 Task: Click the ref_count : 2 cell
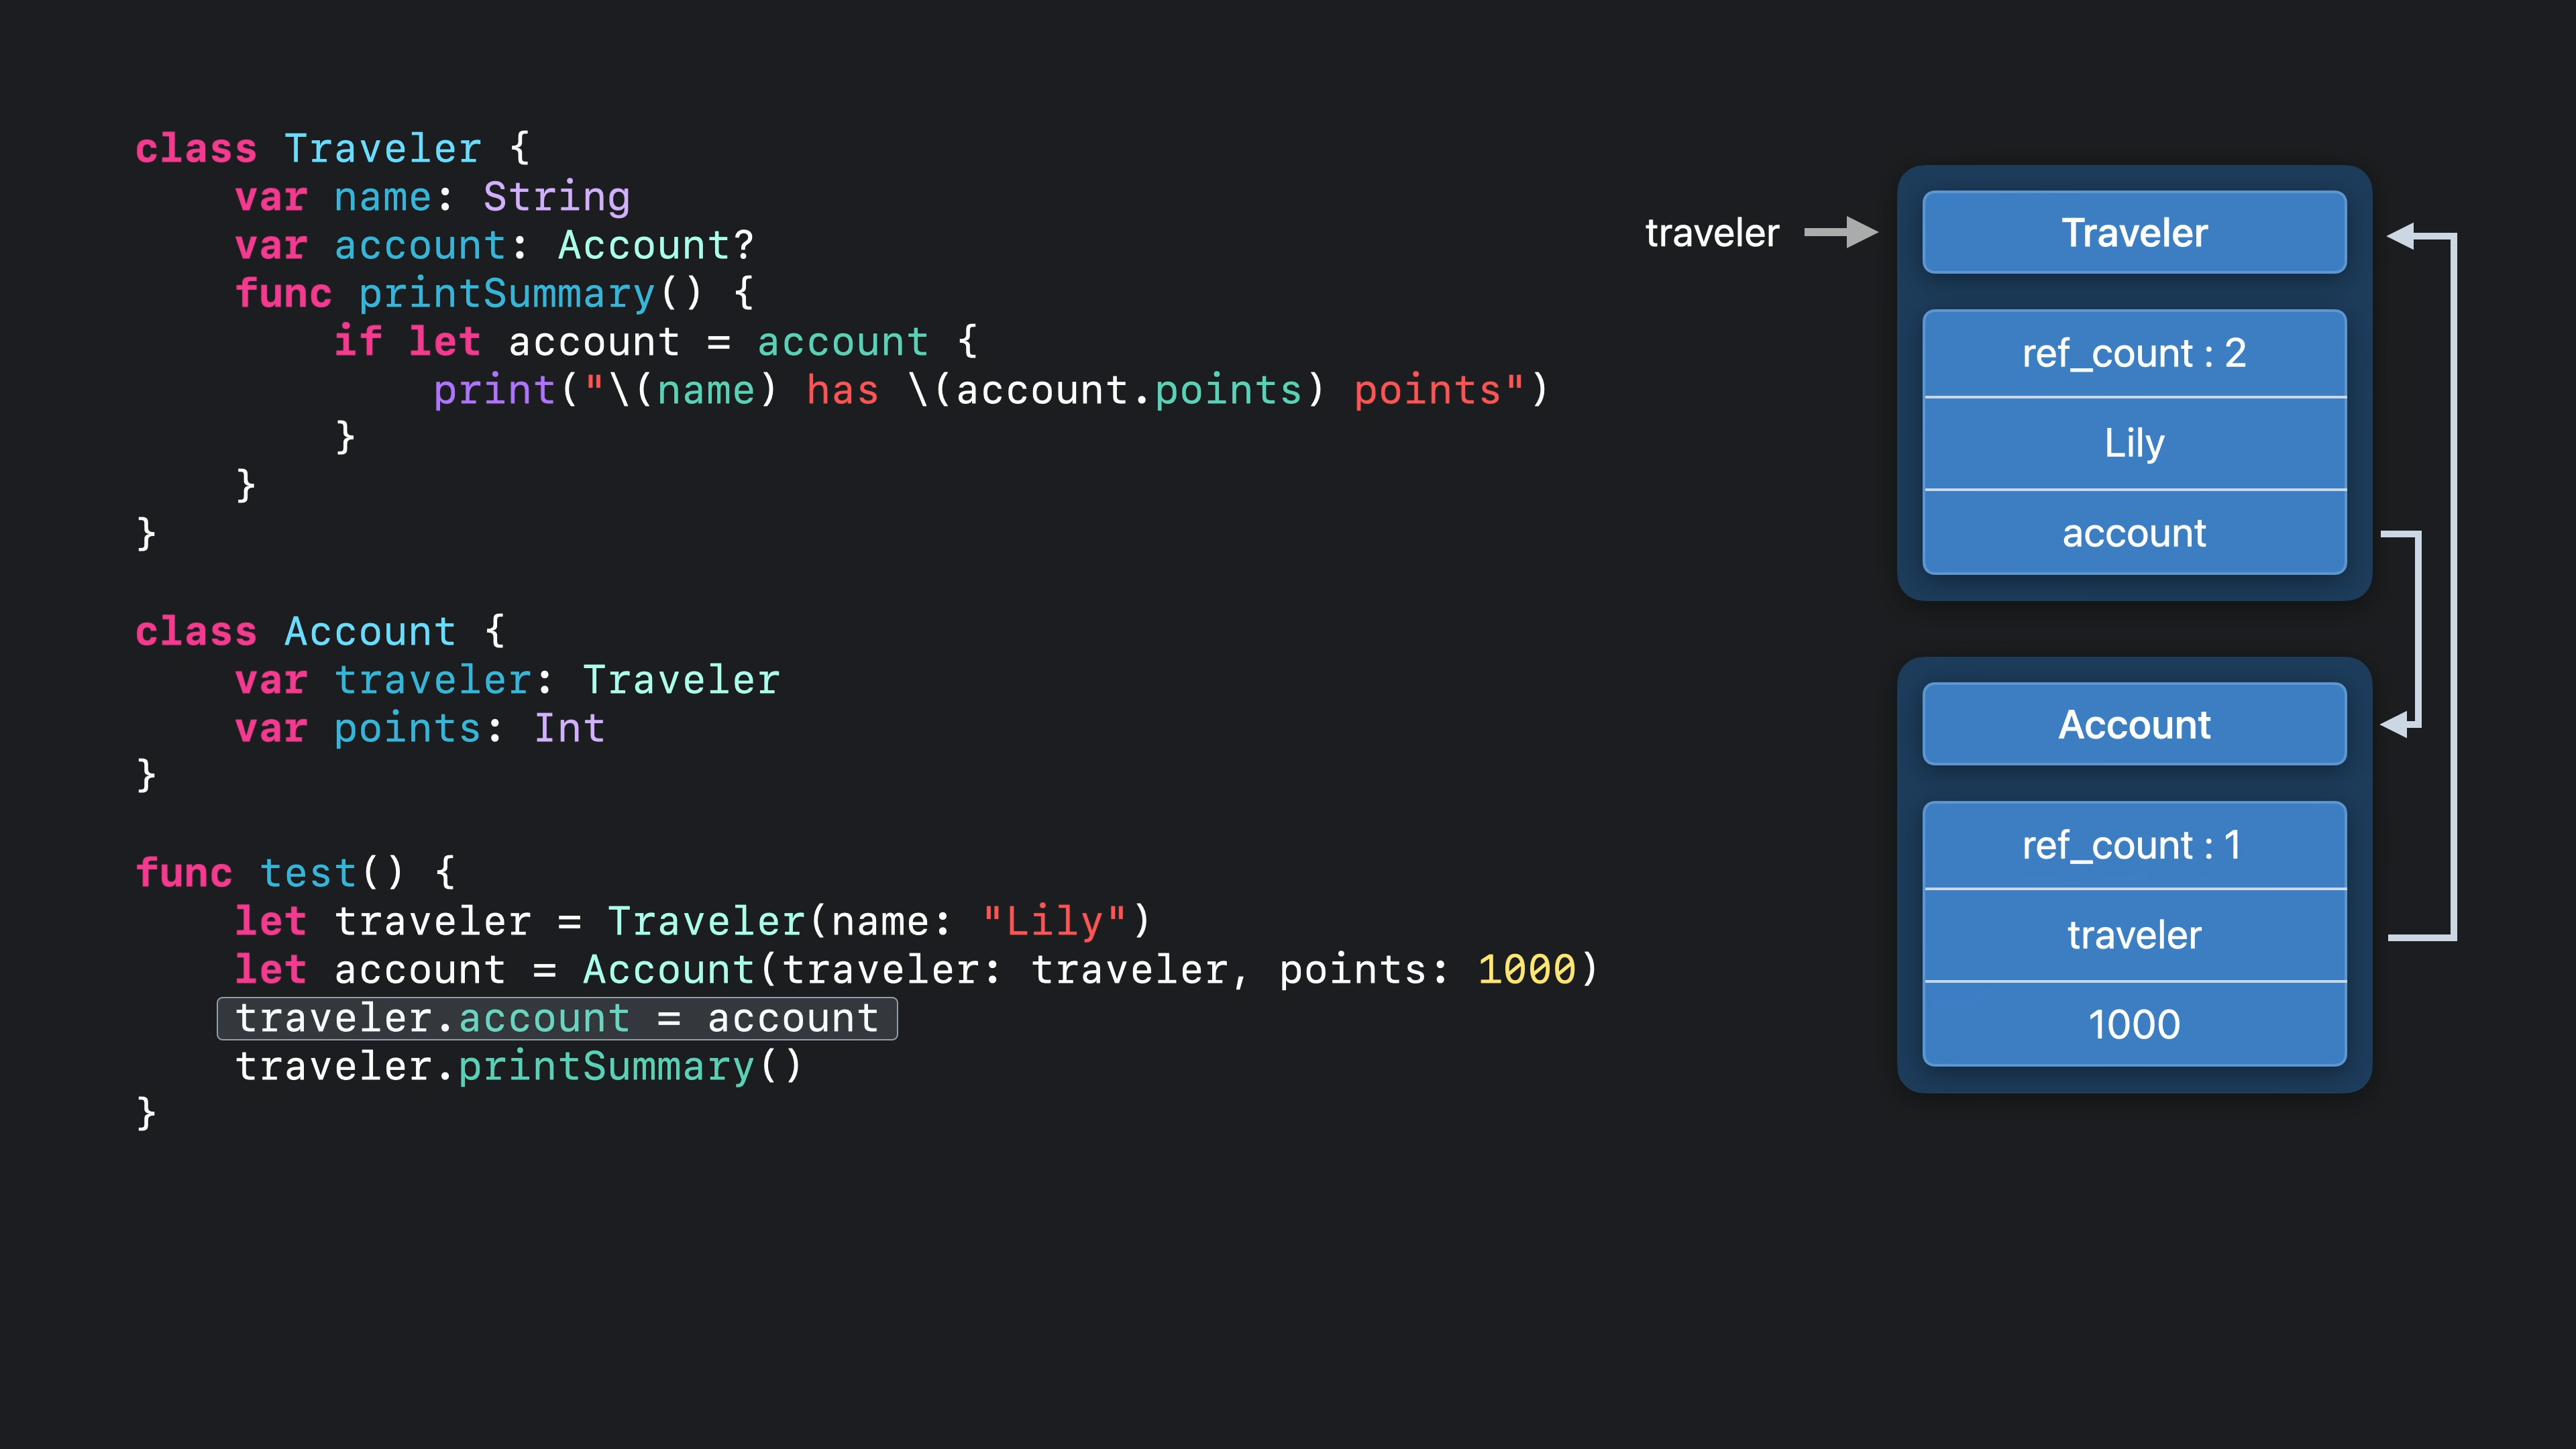[2134, 354]
